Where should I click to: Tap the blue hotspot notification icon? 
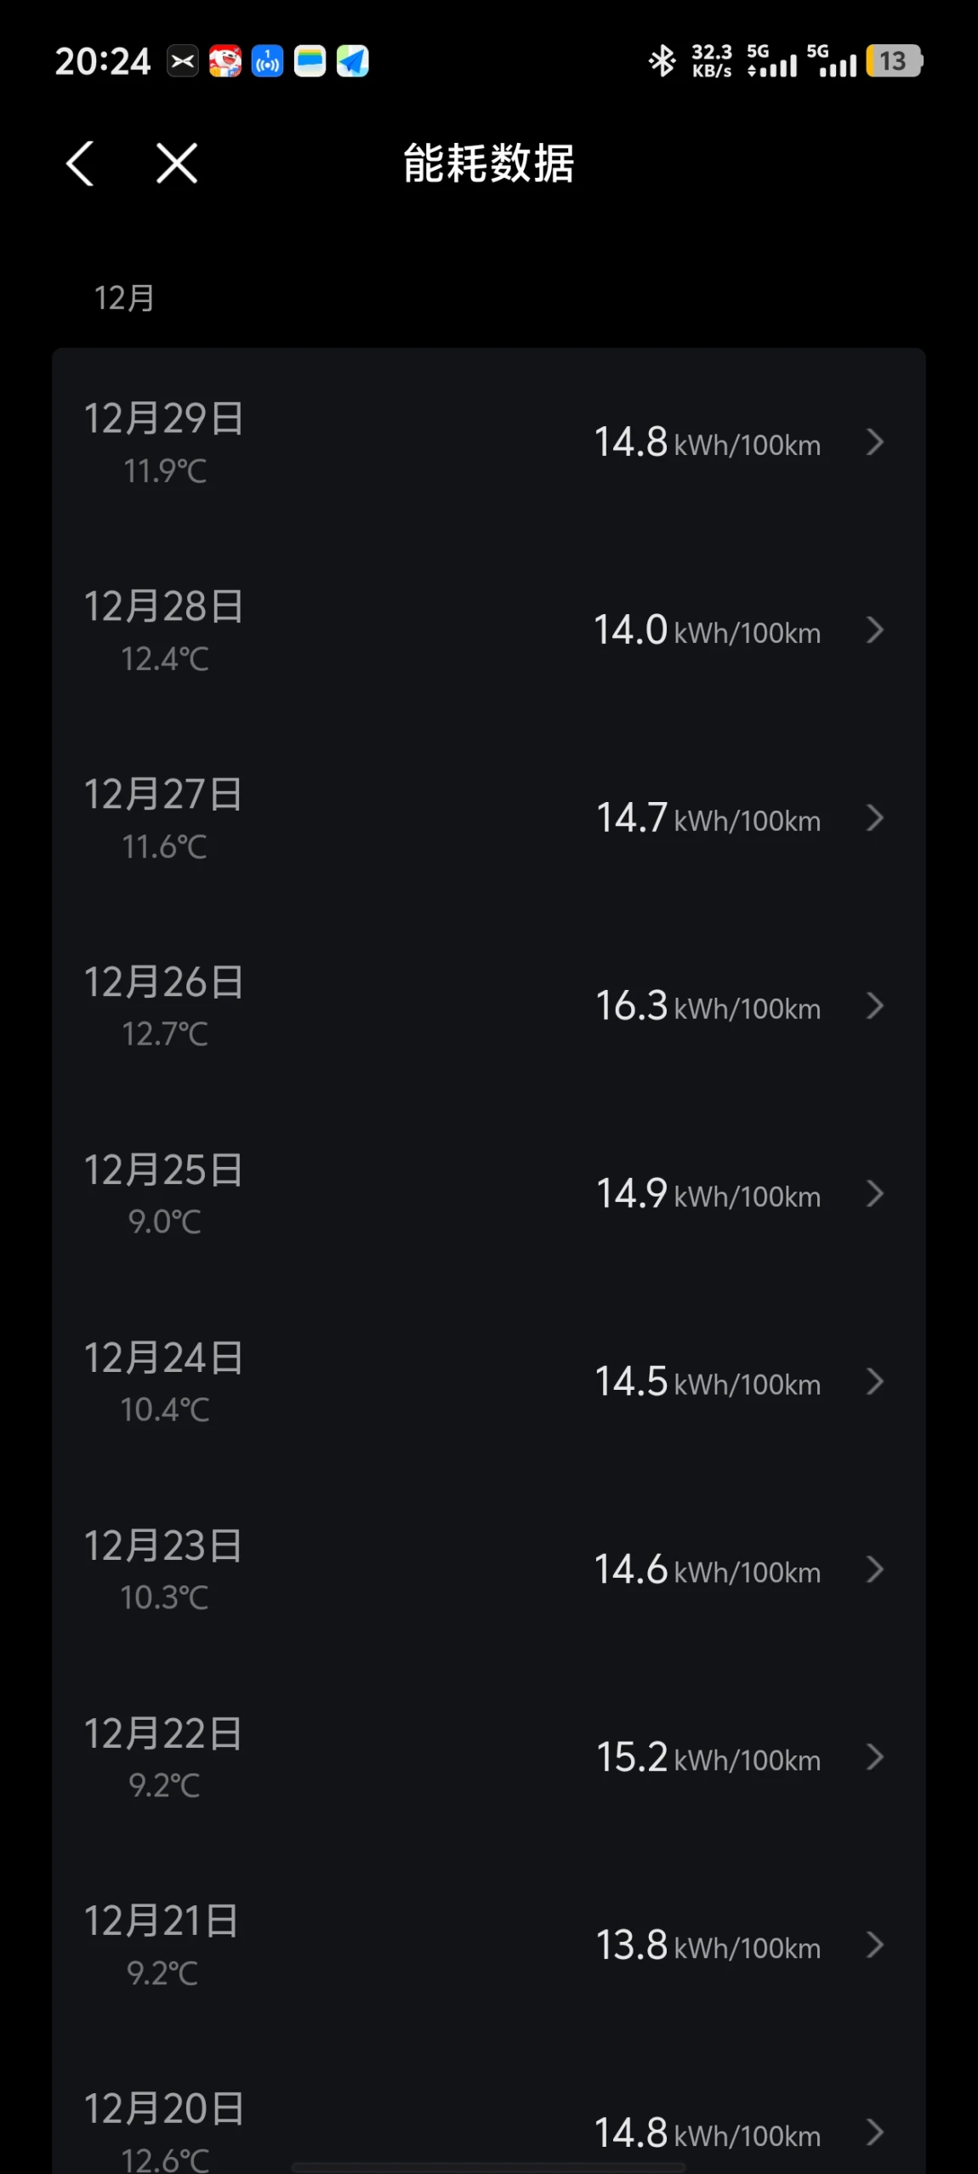click(x=267, y=61)
